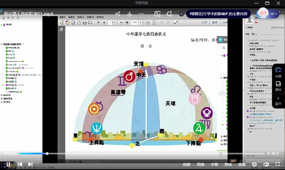Select user 朱春昱 in the member list
The image size is (285, 170).
[11, 81]
